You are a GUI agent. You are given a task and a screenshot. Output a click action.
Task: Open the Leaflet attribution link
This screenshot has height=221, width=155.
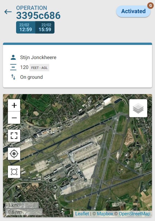coord(82,214)
